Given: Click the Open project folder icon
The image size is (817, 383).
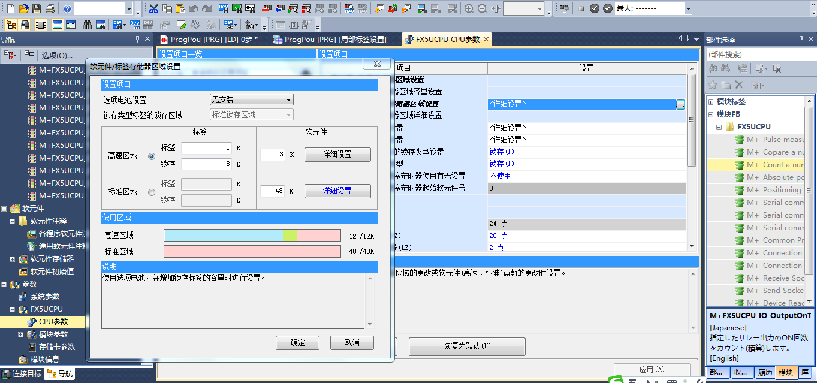Looking at the screenshot, I should pos(23,8).
